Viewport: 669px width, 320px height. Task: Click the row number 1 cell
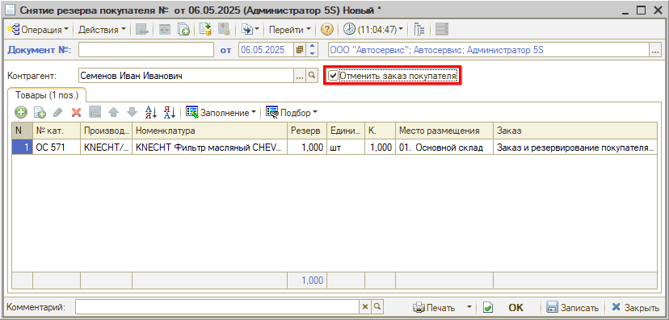point(22,148)
